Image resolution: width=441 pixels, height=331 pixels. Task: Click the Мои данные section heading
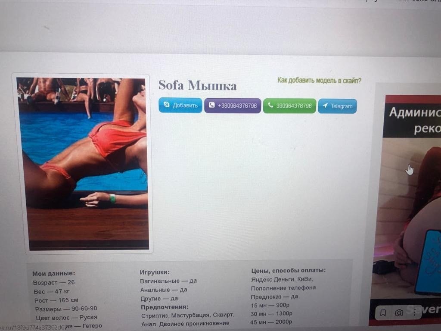point(54,273)
